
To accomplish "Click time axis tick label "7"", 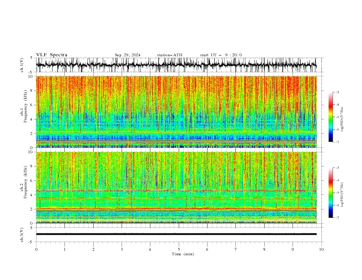I will click(236, 249).
